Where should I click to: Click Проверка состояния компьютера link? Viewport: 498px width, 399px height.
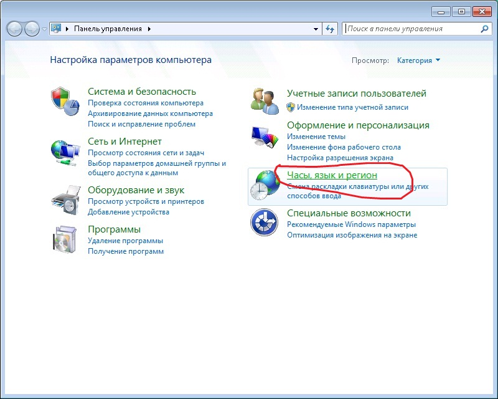coord(146,103)
